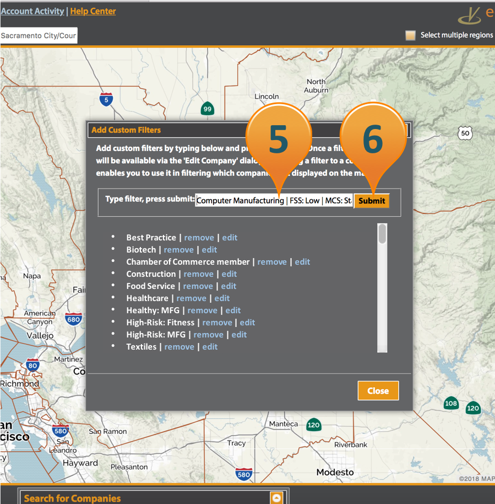Screen dimensions: 495x504
Task: Remove the Healthcare filter
Action: pyautogui.click(x=191, y=298)
